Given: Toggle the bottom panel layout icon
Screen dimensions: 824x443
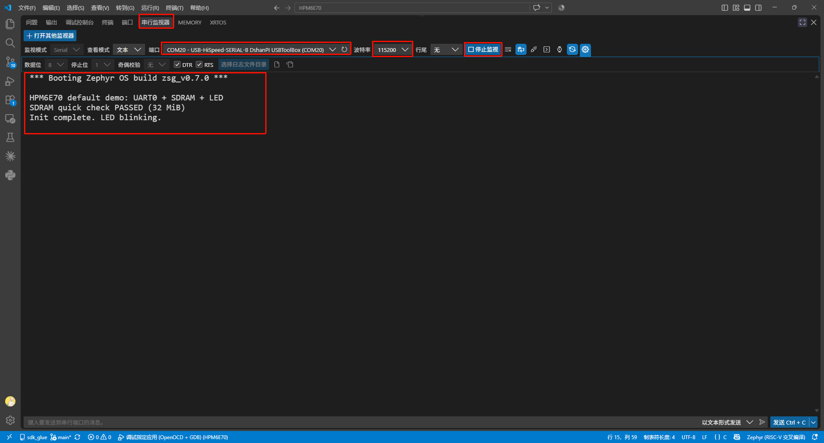Looking at the screenshot, I should (747, 8).
